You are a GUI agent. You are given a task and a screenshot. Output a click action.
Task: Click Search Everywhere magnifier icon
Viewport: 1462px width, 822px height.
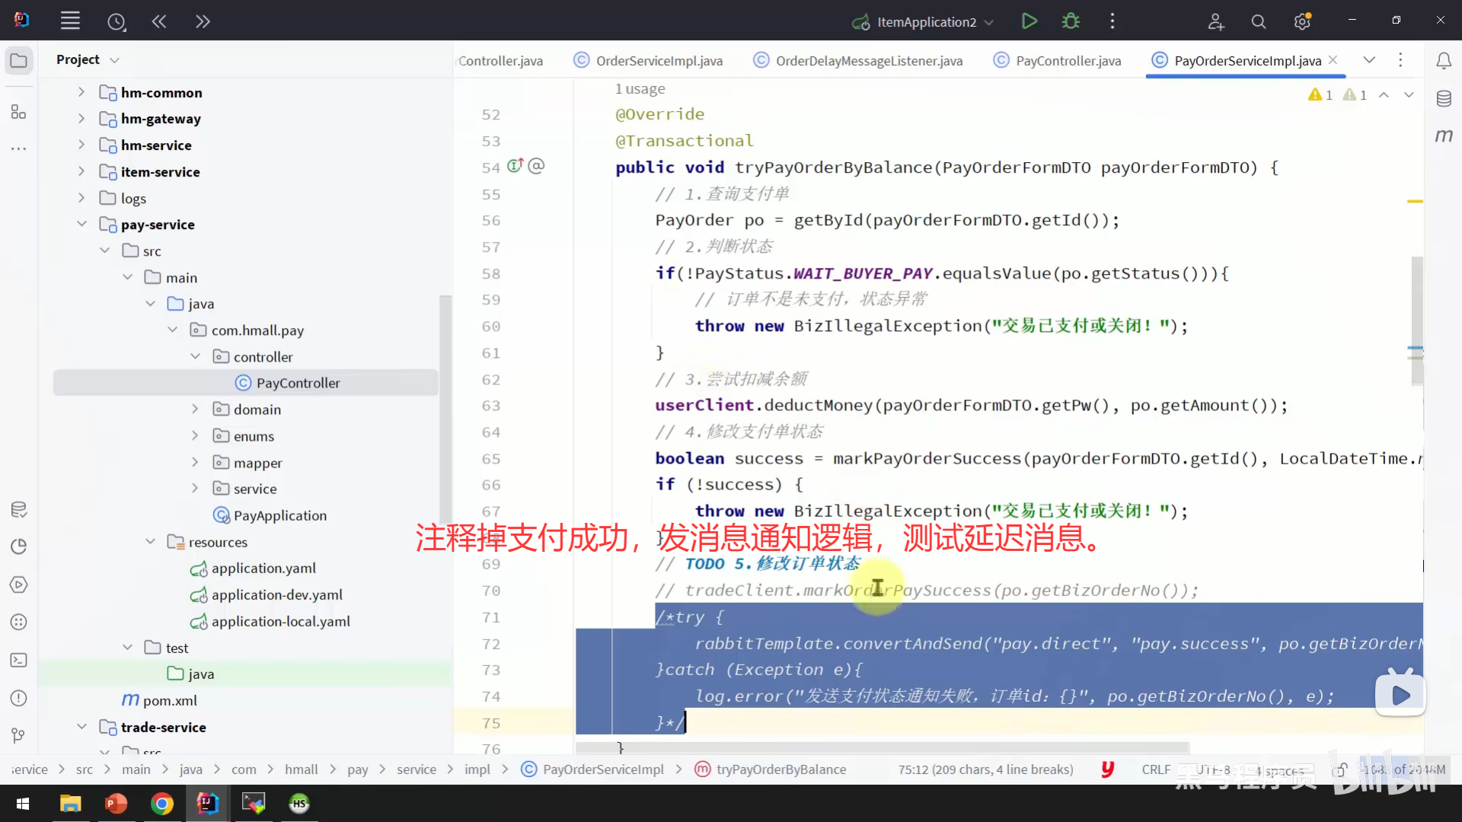tap(1258, 22)
